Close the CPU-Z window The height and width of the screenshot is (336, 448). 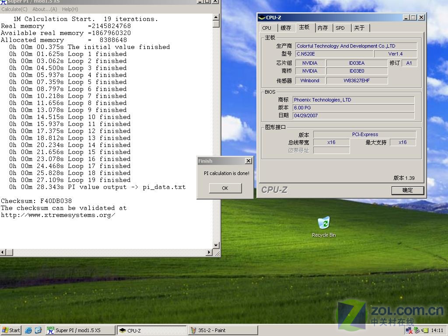421,17
